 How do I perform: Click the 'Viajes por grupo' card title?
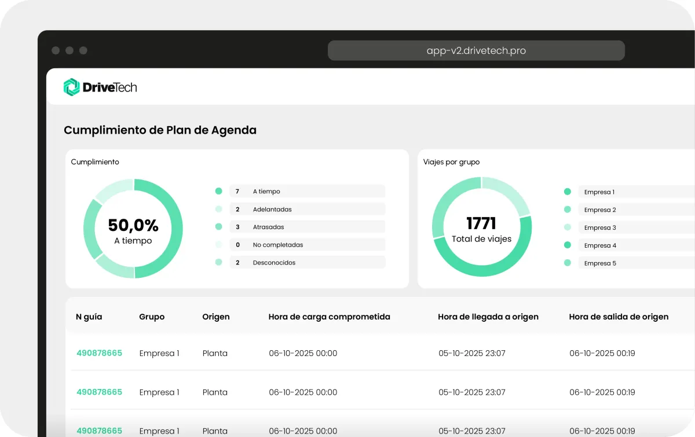click(452, 162)
